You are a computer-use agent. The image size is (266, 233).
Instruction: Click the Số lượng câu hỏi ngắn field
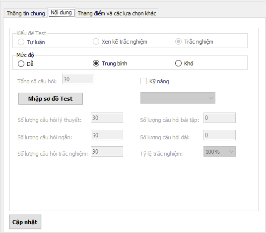point(107,135)
